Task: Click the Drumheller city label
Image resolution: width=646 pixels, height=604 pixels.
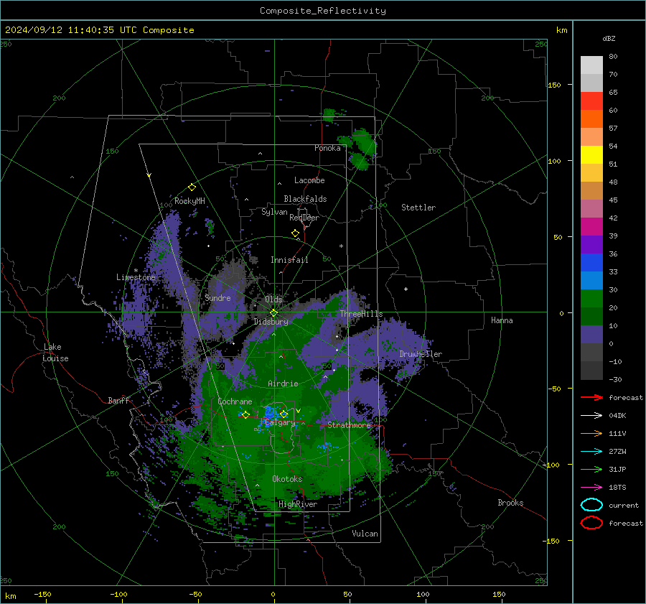Action: pos(421,354)
